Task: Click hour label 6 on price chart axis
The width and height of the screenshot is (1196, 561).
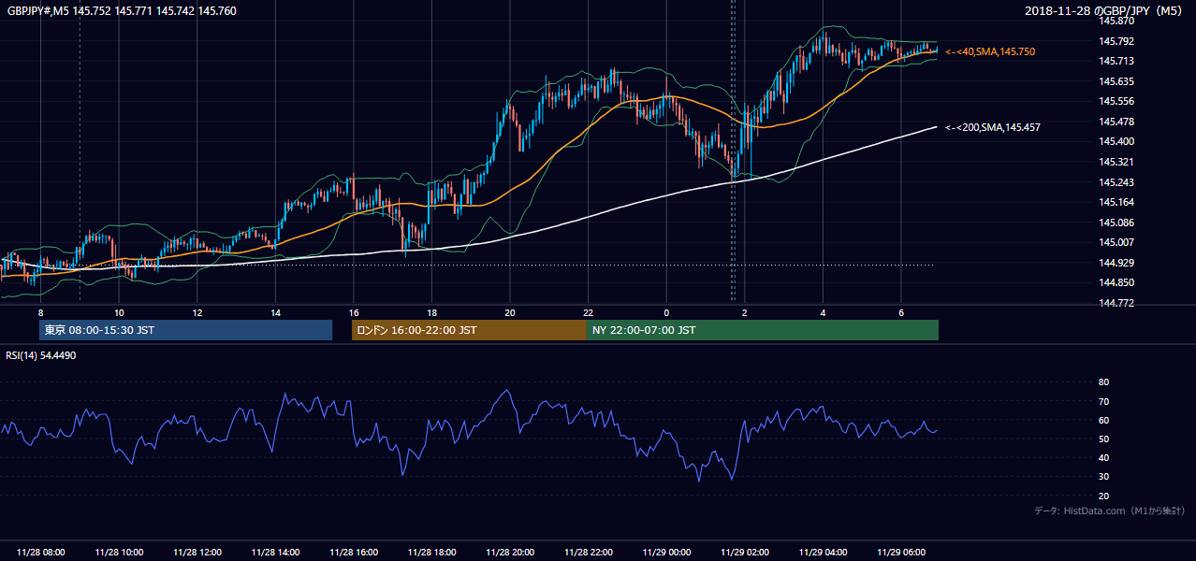Action: (901, 312)
